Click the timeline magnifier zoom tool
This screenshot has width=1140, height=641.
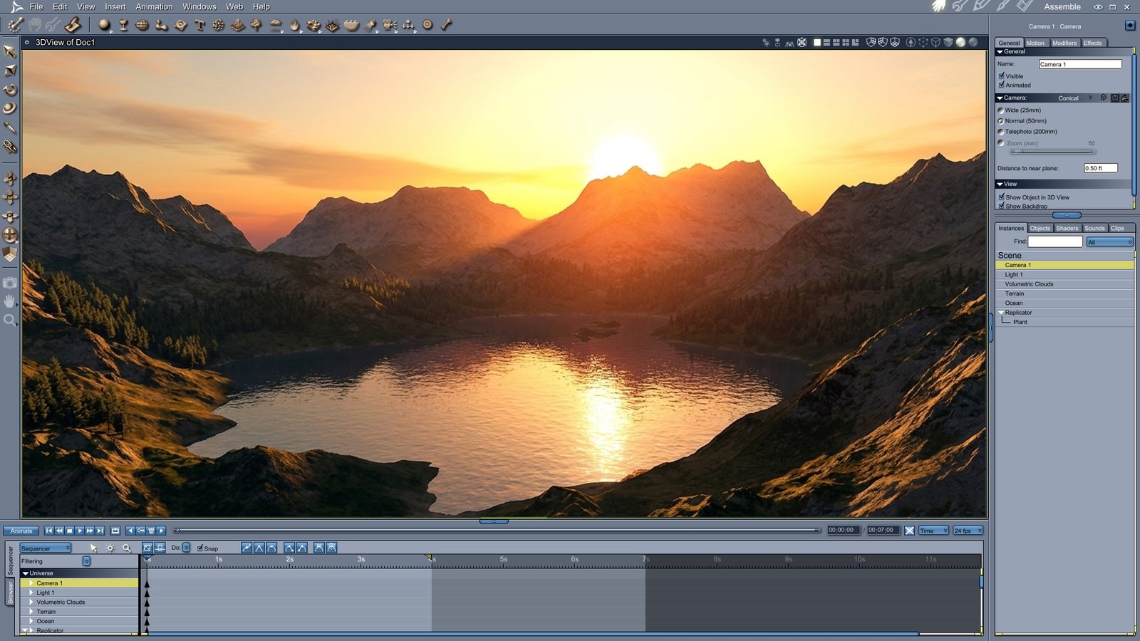click(127, 548)
